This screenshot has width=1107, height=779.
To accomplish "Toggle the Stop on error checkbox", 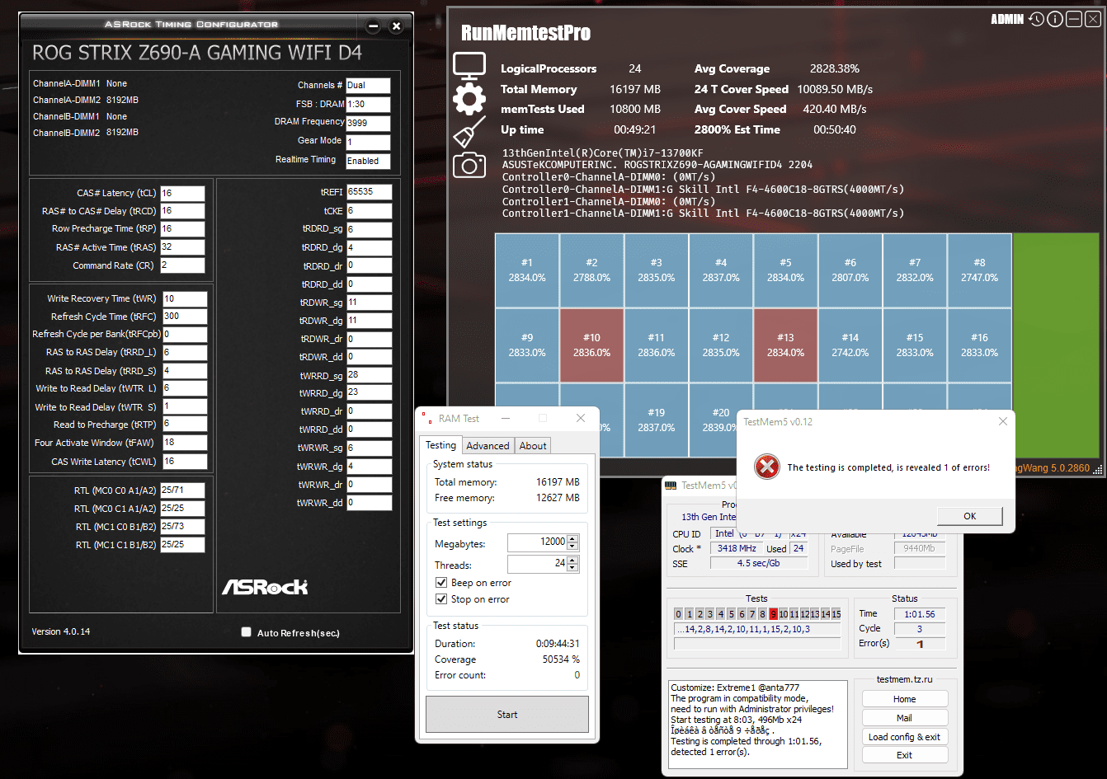I will tap(441, 599).
